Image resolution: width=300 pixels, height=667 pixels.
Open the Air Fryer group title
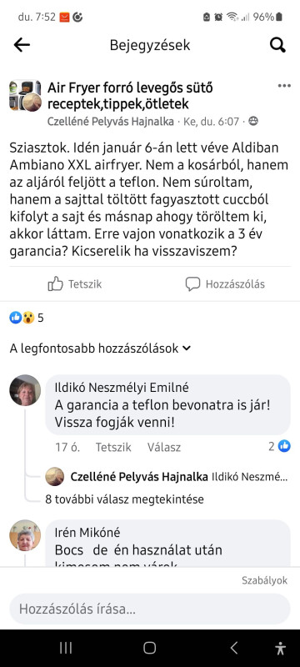coord(130,96)
